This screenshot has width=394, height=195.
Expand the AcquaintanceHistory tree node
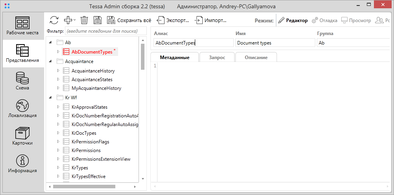(x=58, y=71)
